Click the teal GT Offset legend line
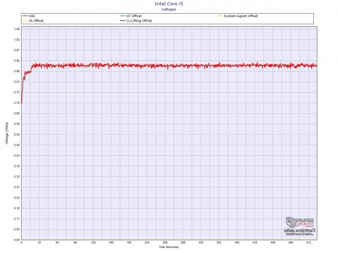338x253 pixels. (123, 16)
